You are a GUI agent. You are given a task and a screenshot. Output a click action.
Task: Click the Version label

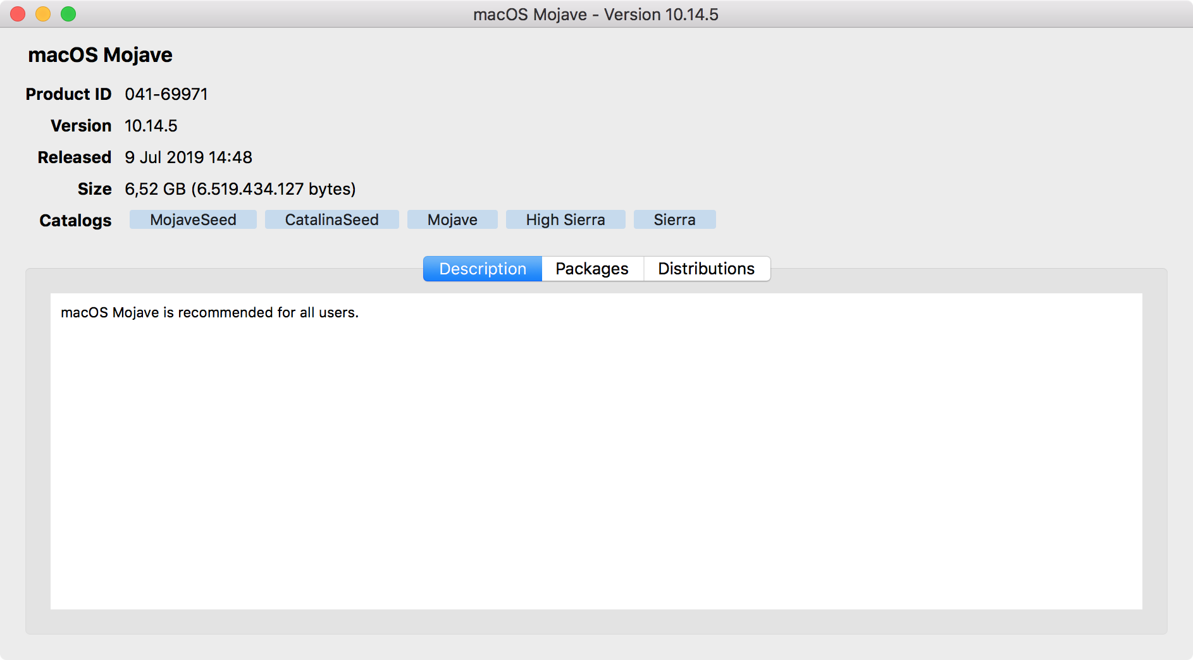point(81,126)
